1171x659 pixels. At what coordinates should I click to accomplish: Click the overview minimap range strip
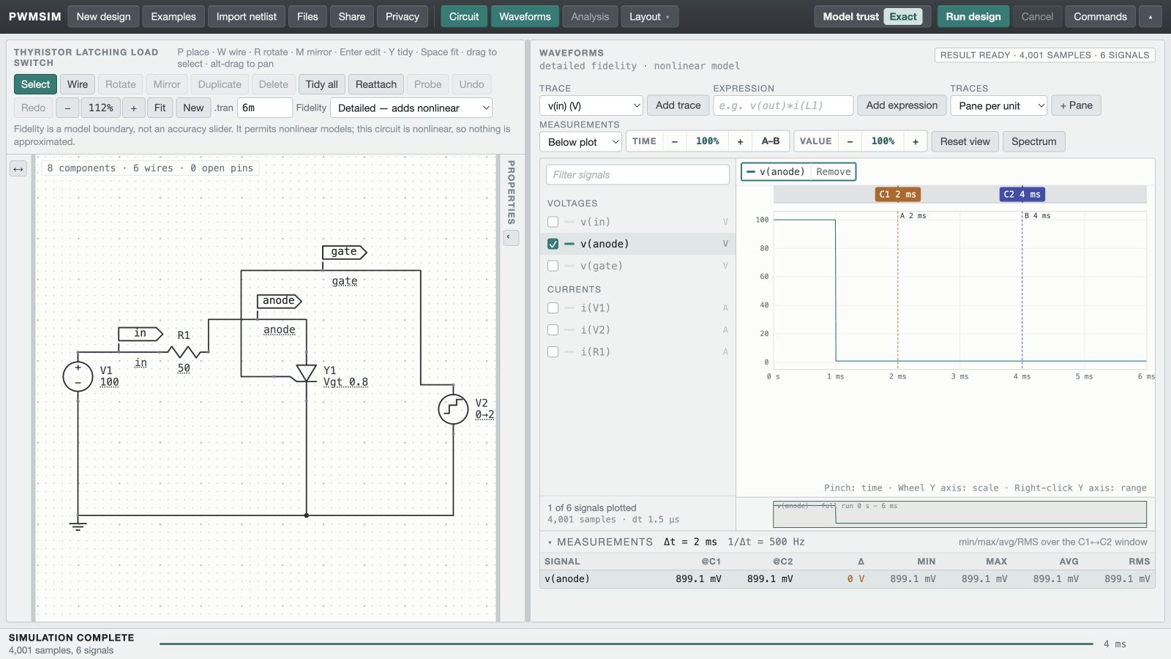[959, 514]
